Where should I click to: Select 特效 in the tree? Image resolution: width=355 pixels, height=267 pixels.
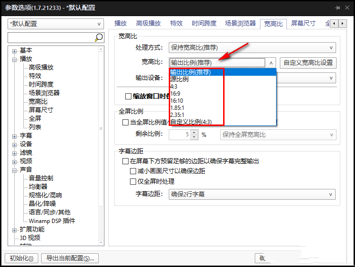click(x=35, y=76)
